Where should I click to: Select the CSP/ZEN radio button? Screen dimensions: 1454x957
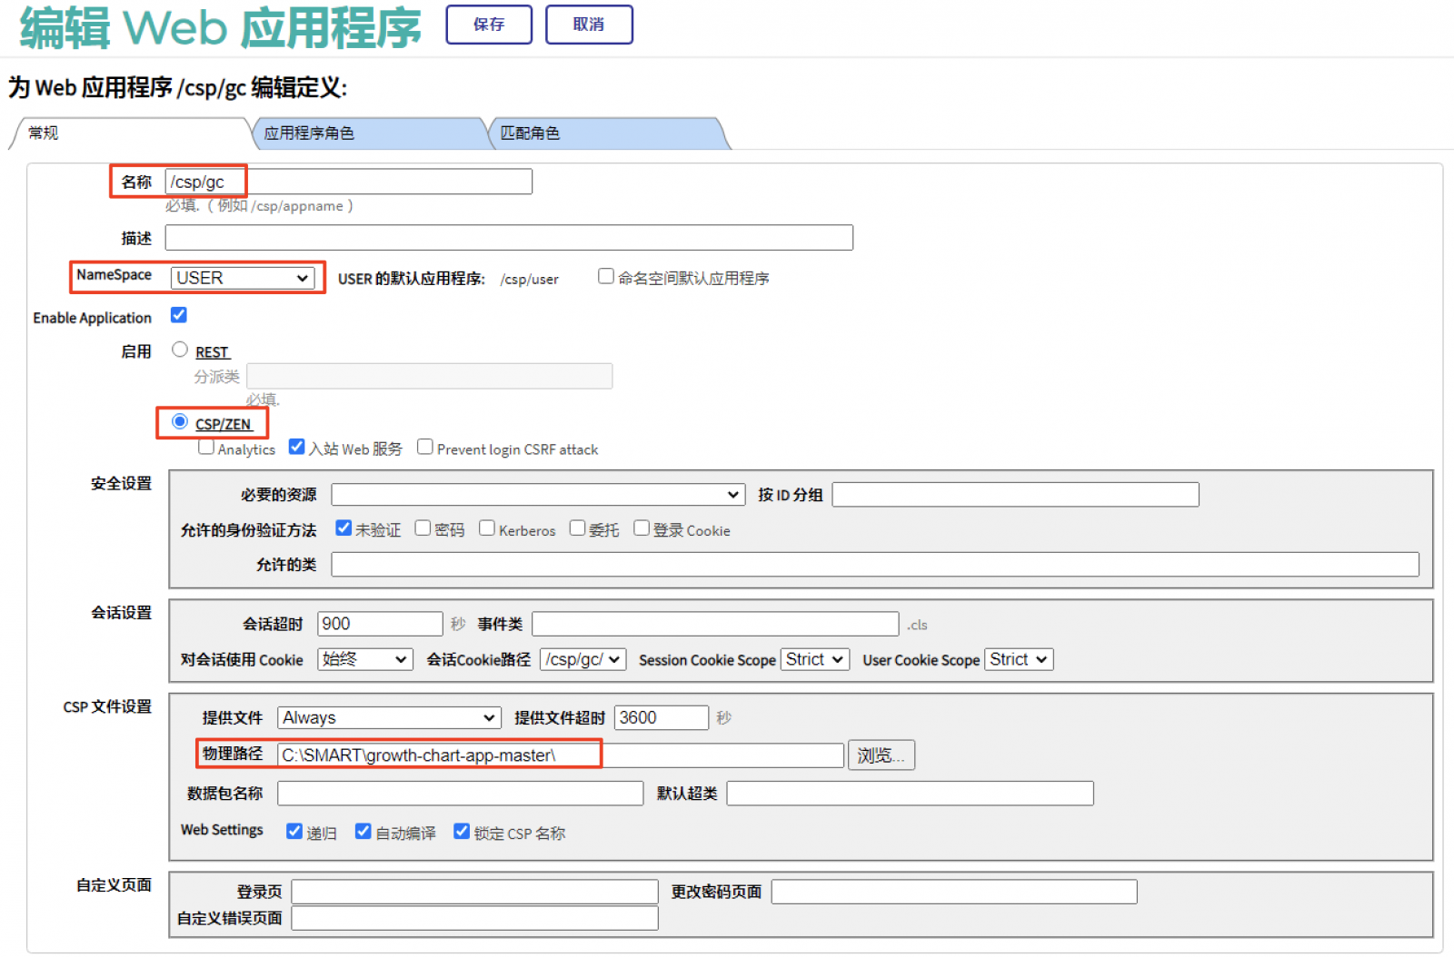click(180, 421)
